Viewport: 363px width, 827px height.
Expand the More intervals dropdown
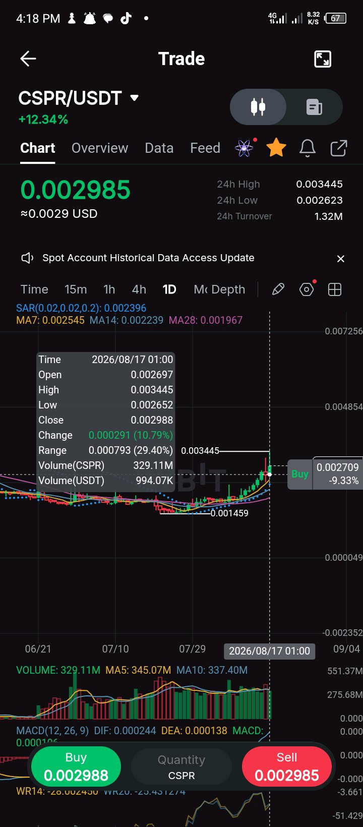(200, 289)
